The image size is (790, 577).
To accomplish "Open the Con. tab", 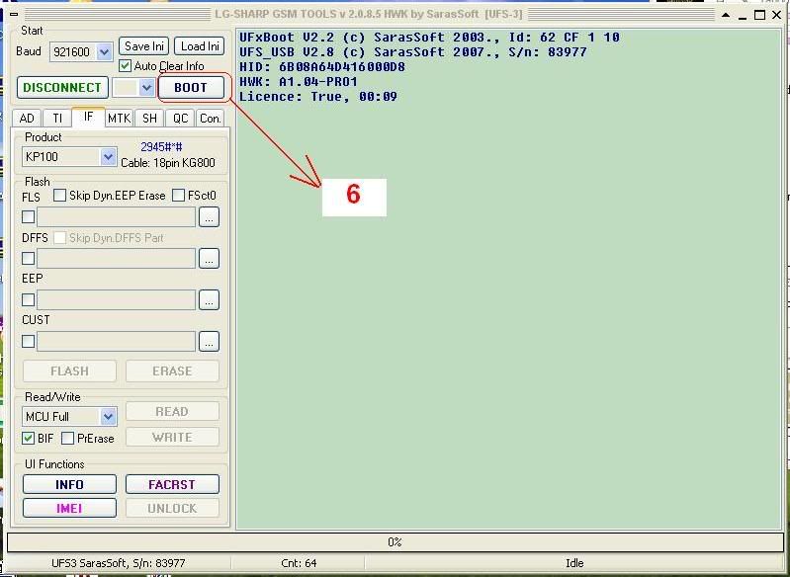I will click(210, 119).
